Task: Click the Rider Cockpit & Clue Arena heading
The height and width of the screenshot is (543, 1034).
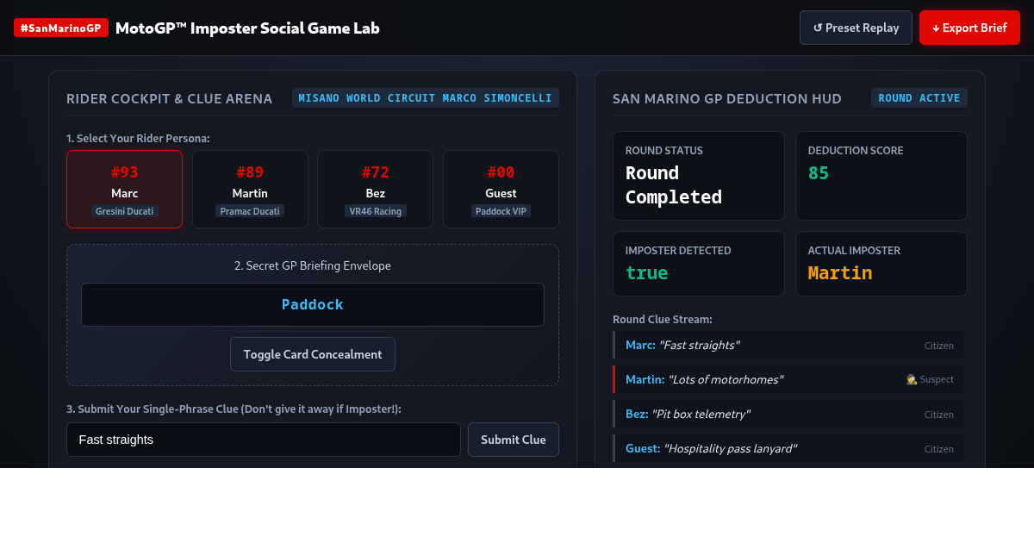Action: pos(170,98)
